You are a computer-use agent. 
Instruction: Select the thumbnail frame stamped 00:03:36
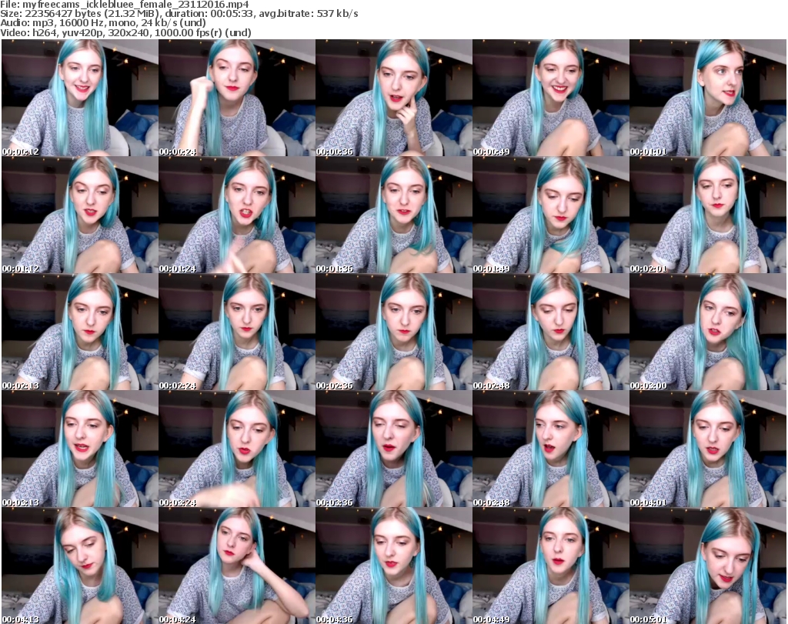pyautogui.click(x=394, y=449)
